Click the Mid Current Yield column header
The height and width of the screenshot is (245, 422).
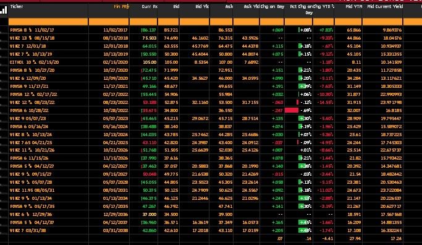point(385,6)
